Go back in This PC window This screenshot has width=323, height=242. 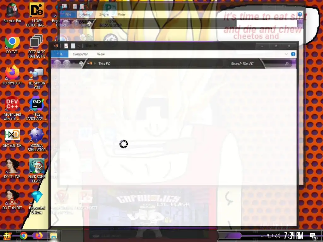[x=57, y=64]
